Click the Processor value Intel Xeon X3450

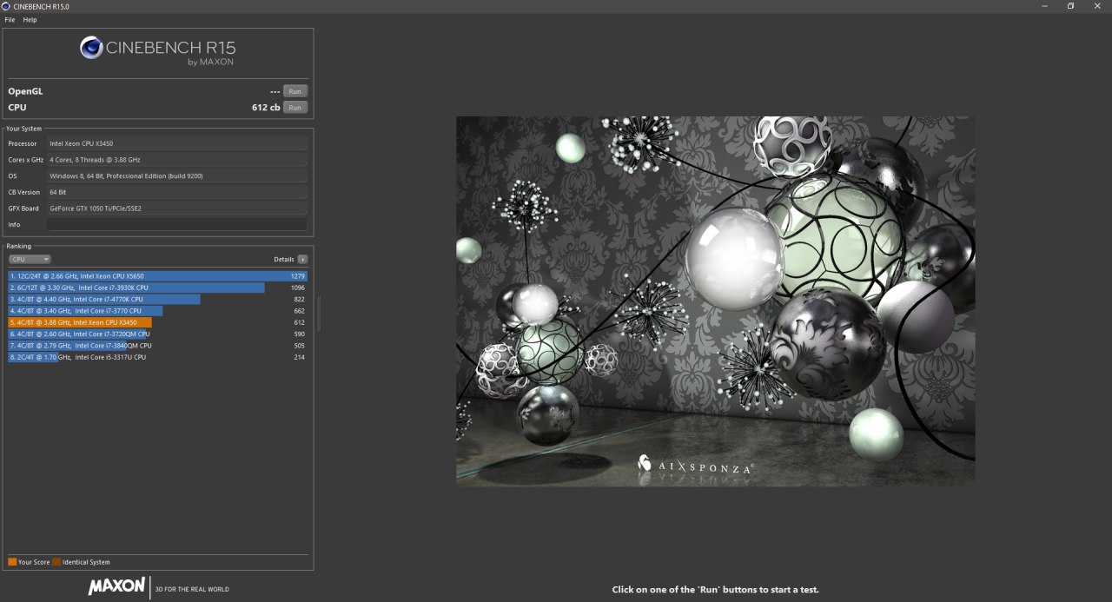click(176, 143)
